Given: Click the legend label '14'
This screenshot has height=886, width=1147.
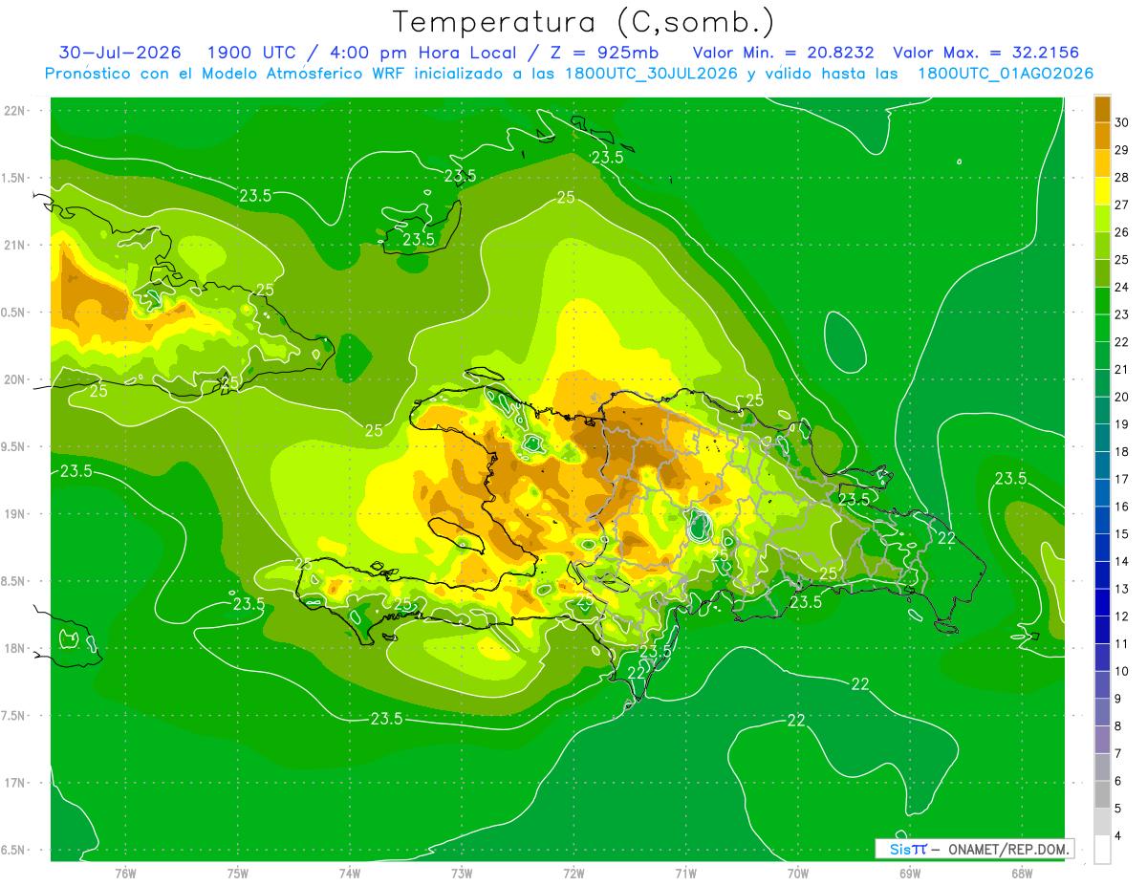Looking at the screenshot, I should (1122, 562).
